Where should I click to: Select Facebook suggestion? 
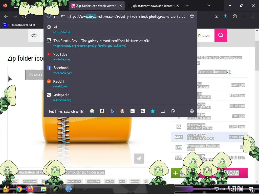click(120, 70)
